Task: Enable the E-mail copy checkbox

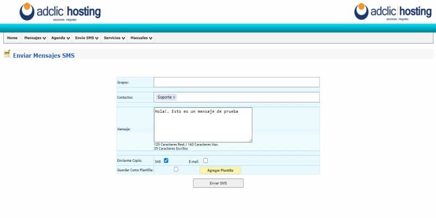Action: pyautogui.click(x=205, y=161)
